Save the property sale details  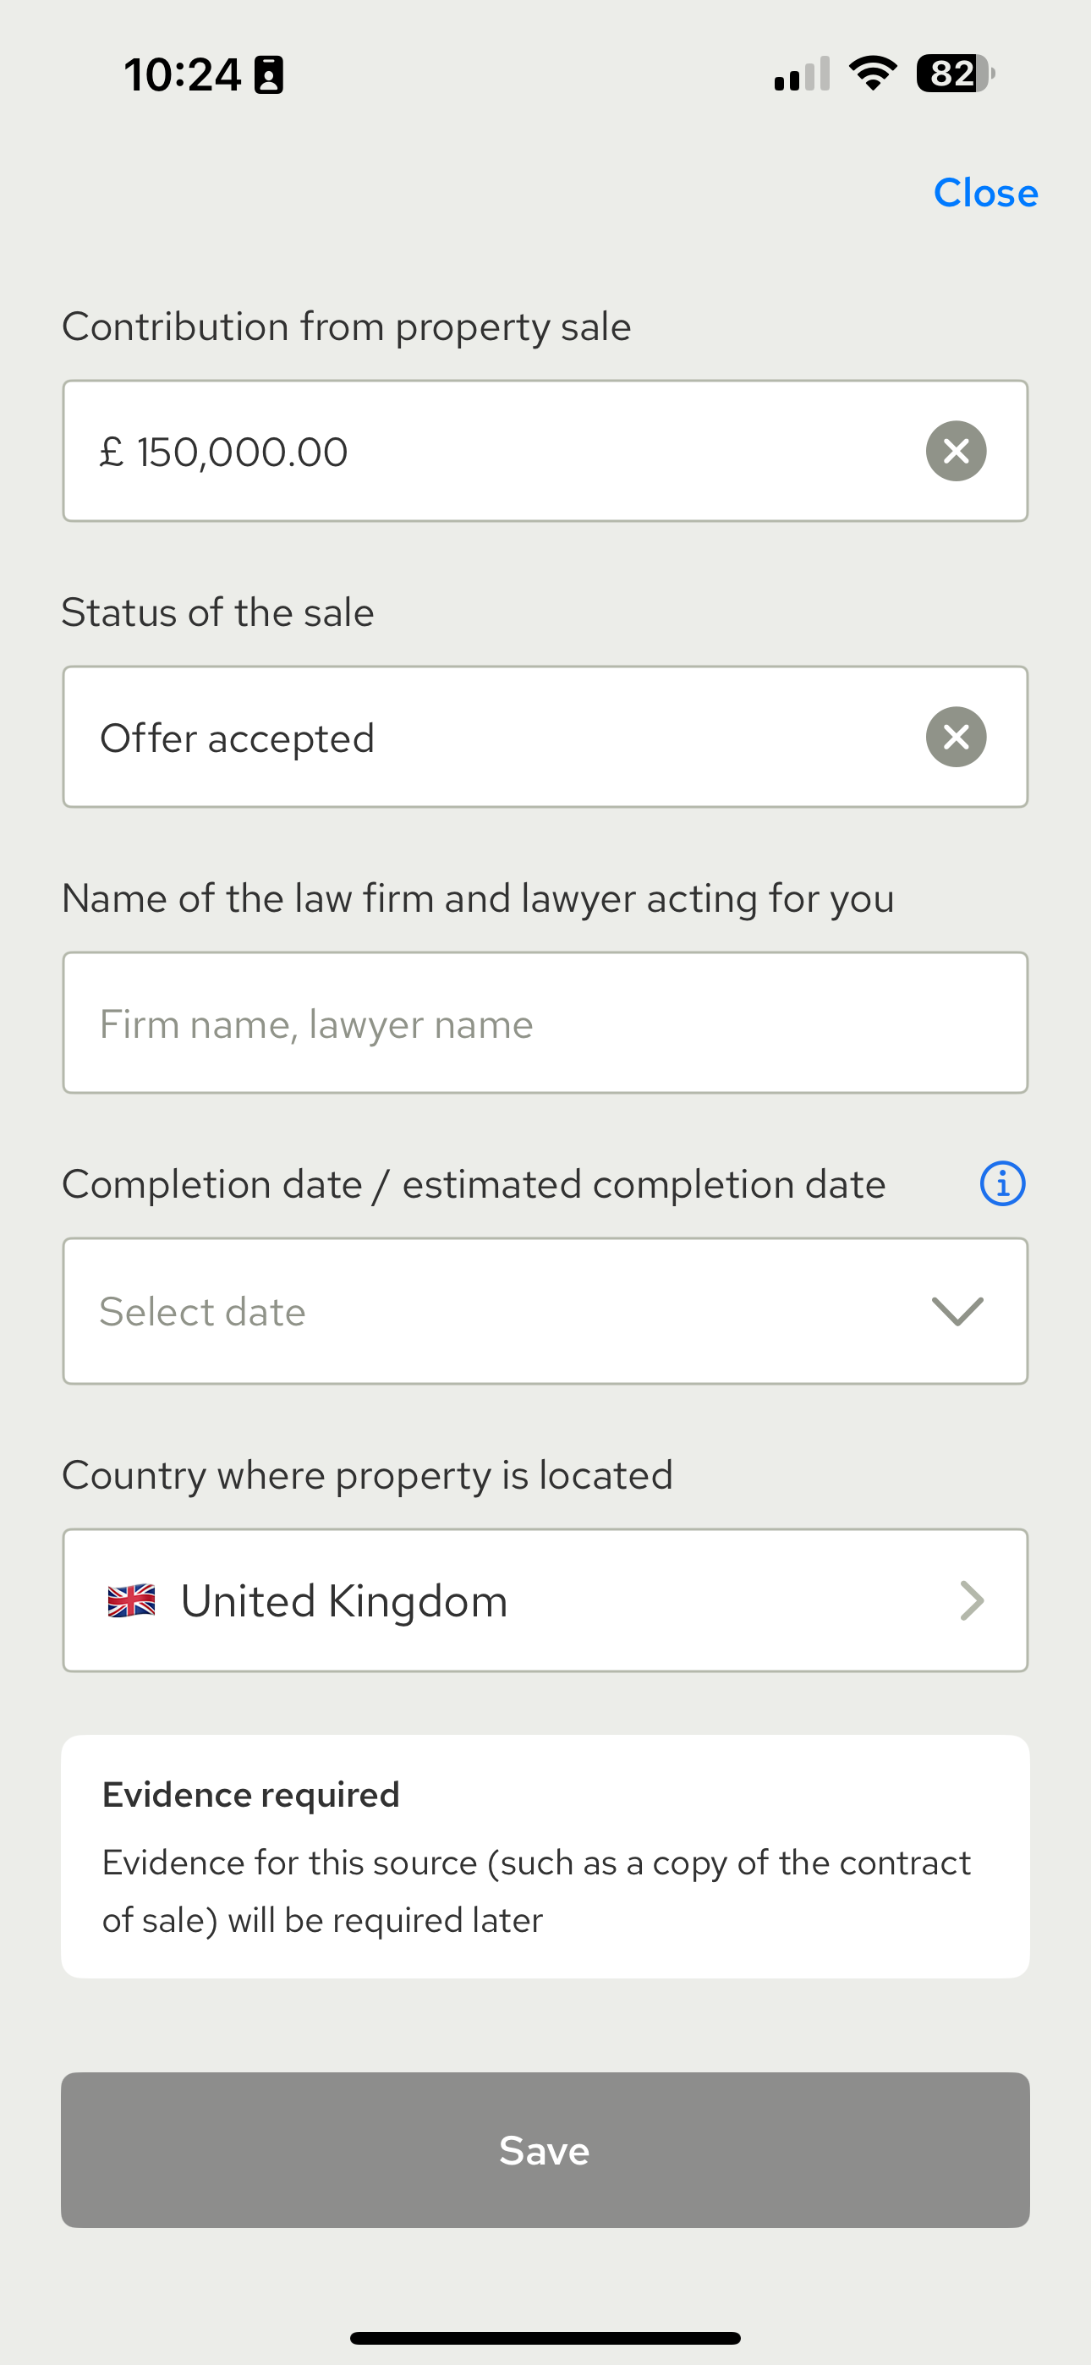tap(545, 2149)
